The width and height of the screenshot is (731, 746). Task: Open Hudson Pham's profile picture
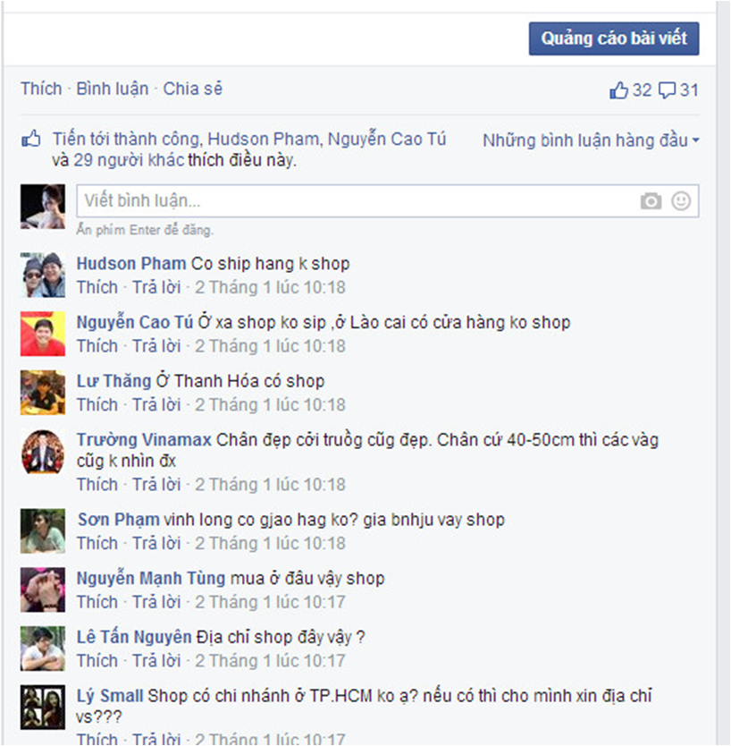pos(43,275)
